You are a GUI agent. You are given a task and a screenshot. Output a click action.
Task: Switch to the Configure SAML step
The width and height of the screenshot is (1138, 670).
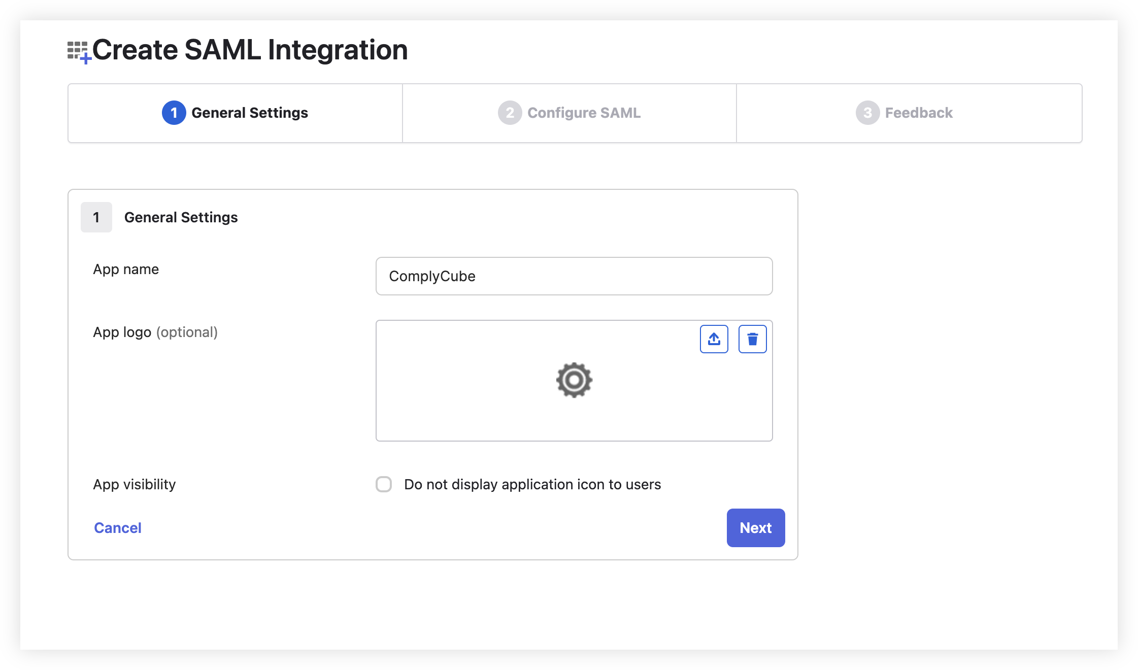(x=584, y=113)
